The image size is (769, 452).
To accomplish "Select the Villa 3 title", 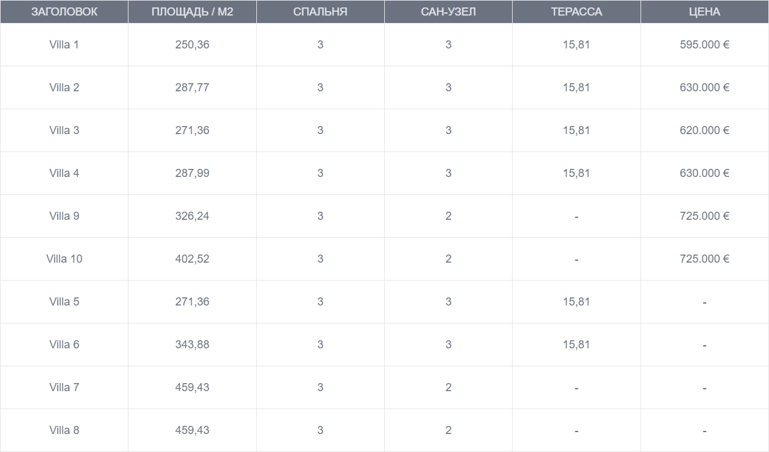I will point(64,130).
